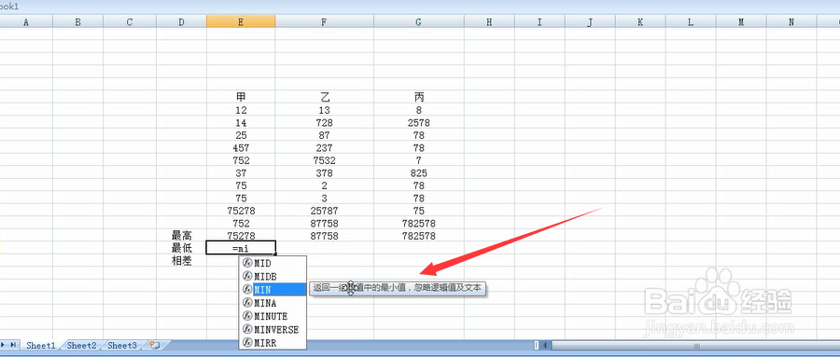Click the cell containing 728
The width and height of the screenshot is (840, 357).
point(325,122)
